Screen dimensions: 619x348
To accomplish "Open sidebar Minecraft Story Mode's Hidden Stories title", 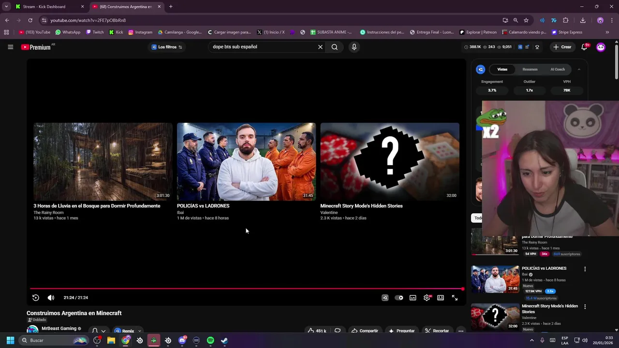I will 550,309.
